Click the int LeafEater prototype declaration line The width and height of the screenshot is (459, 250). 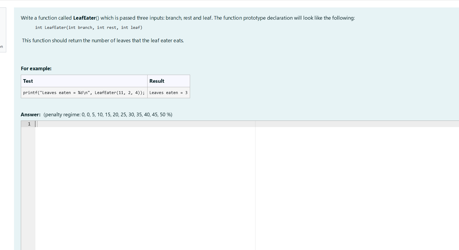tap(89, 27)
